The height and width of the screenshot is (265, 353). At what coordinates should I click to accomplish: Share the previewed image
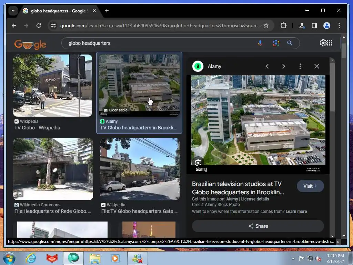258,226
